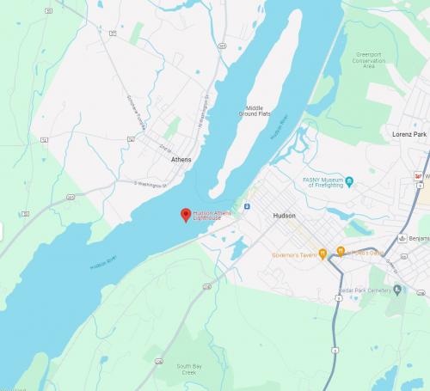Select the red Hudson Athens Lighthouse pin
Screen dimensions: 430x391
pyautogui.click(x=186, y=215)
